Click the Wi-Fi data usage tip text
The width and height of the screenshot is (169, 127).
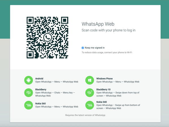click(107, 52)
